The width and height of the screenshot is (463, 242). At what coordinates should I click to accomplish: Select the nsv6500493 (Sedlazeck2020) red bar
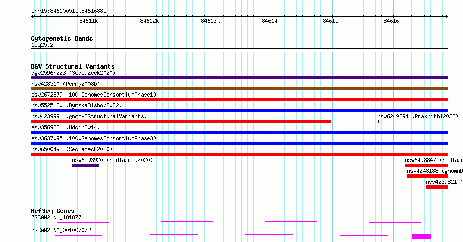[x=239, y=154]
